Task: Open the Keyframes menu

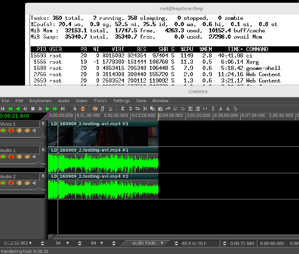Action: tap(40, 101)
